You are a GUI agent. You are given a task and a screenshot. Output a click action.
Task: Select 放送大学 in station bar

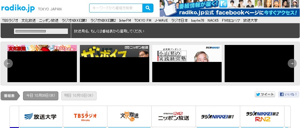coord(250,20)
